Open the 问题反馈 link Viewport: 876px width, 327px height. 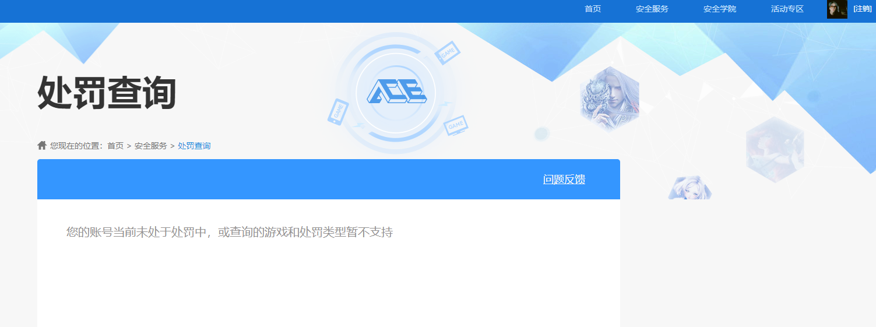[564, 180]
